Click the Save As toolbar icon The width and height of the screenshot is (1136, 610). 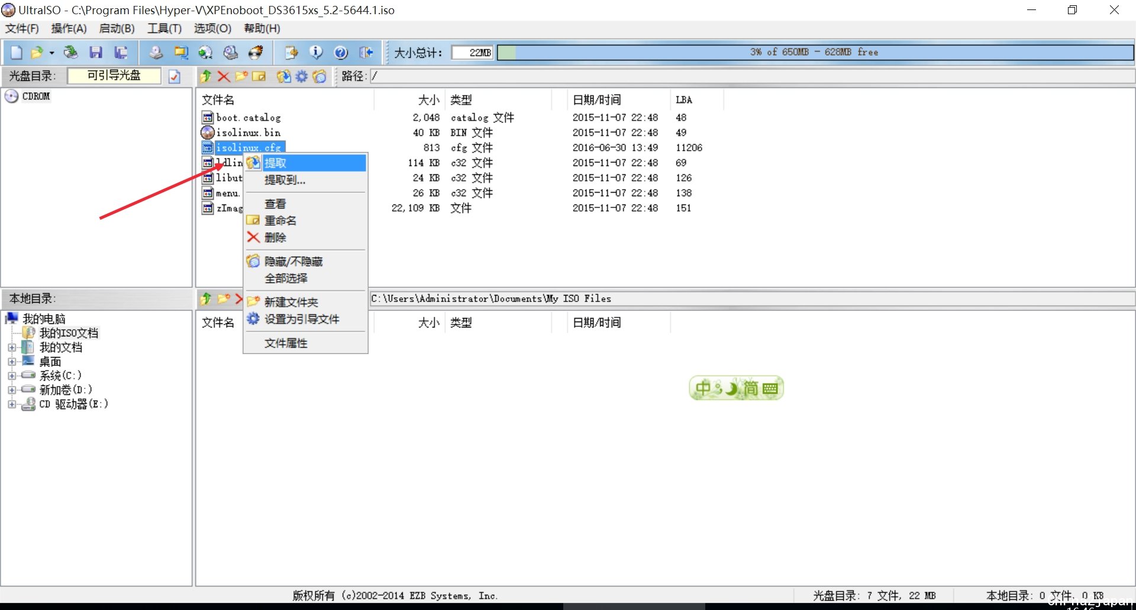pos(121,53)
